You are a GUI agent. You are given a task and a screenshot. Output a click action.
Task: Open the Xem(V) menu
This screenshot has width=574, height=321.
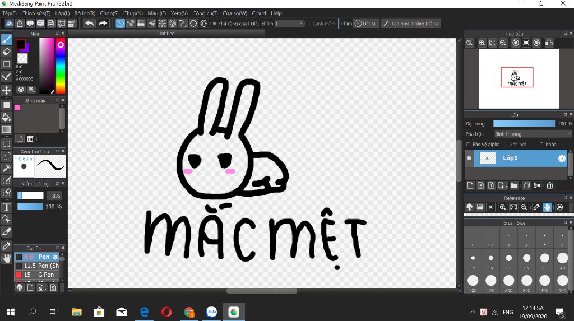[179, 13]
